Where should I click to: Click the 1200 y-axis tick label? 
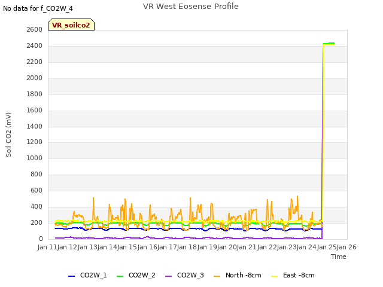click(x=35, y=142)
